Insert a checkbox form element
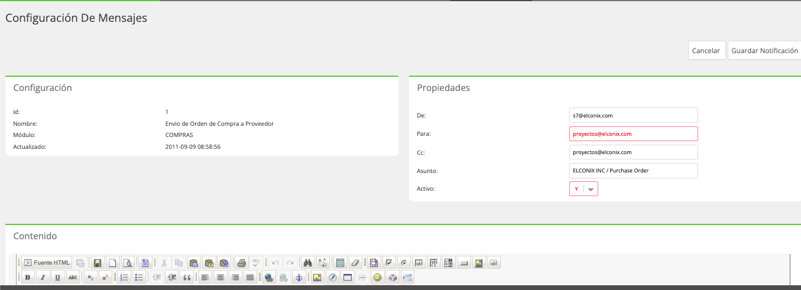 pos(389,262)
